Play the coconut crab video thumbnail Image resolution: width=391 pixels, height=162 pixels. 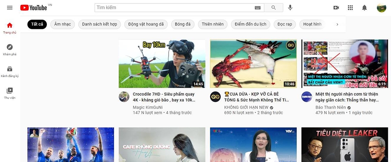click(x=253, y=64)
